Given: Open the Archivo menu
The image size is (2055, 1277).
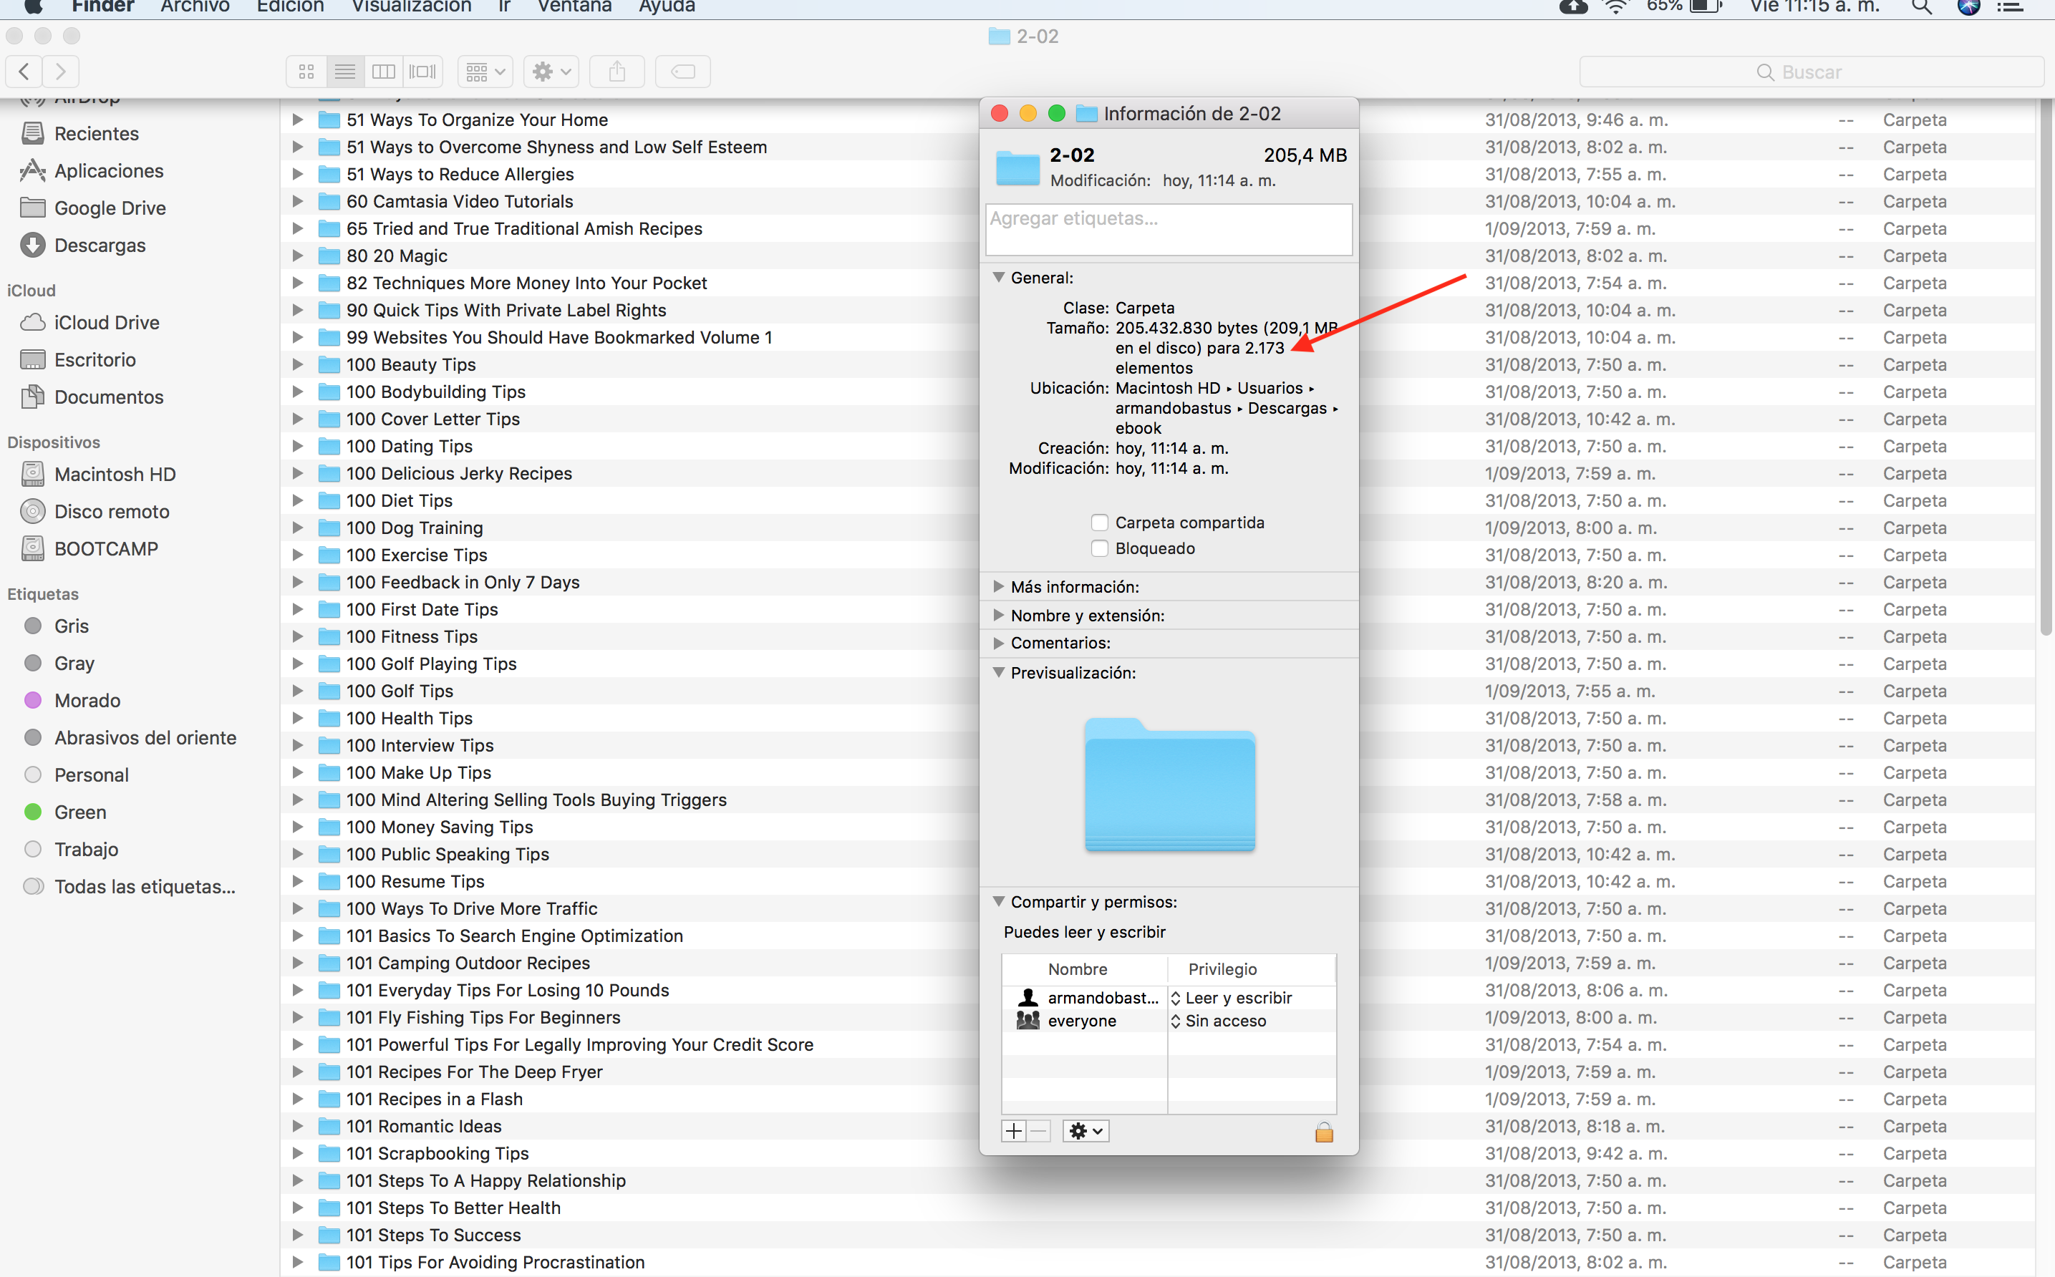Looking at the screenshot, I should [x=195, y=6].
